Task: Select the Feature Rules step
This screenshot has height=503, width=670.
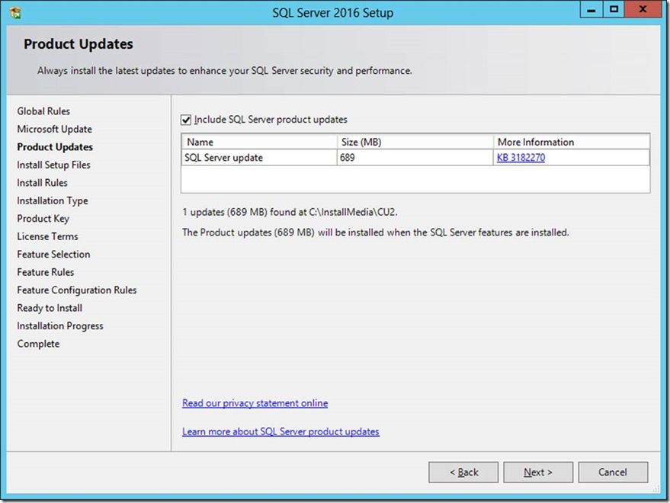Action: click(46, 272)
